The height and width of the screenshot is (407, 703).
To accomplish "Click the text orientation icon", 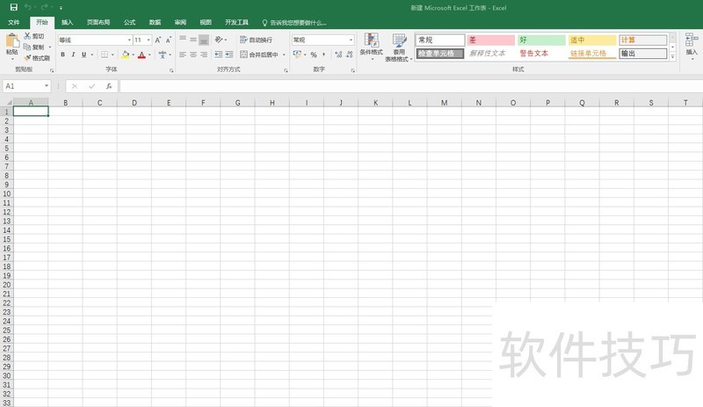I will tap(218, 40).
